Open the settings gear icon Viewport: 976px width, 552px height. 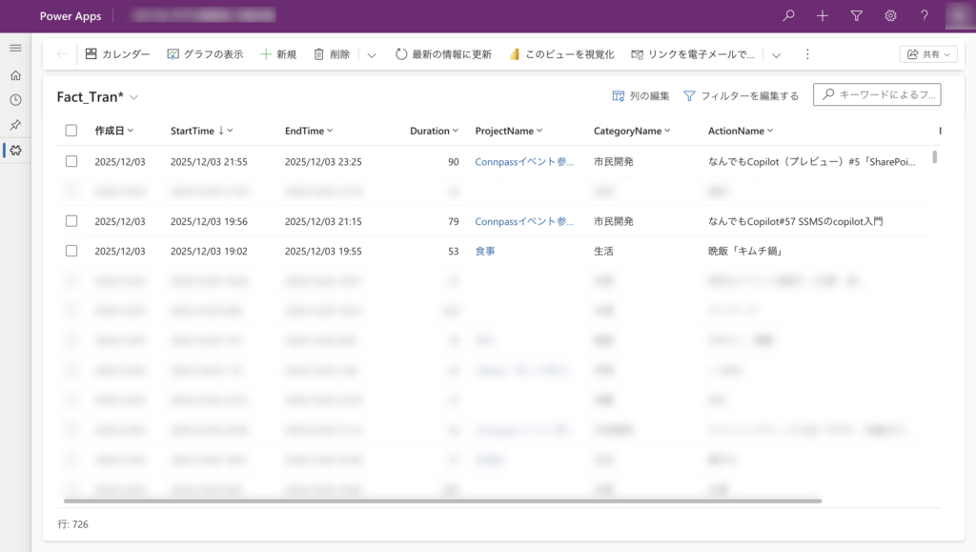tap(890, 16)
